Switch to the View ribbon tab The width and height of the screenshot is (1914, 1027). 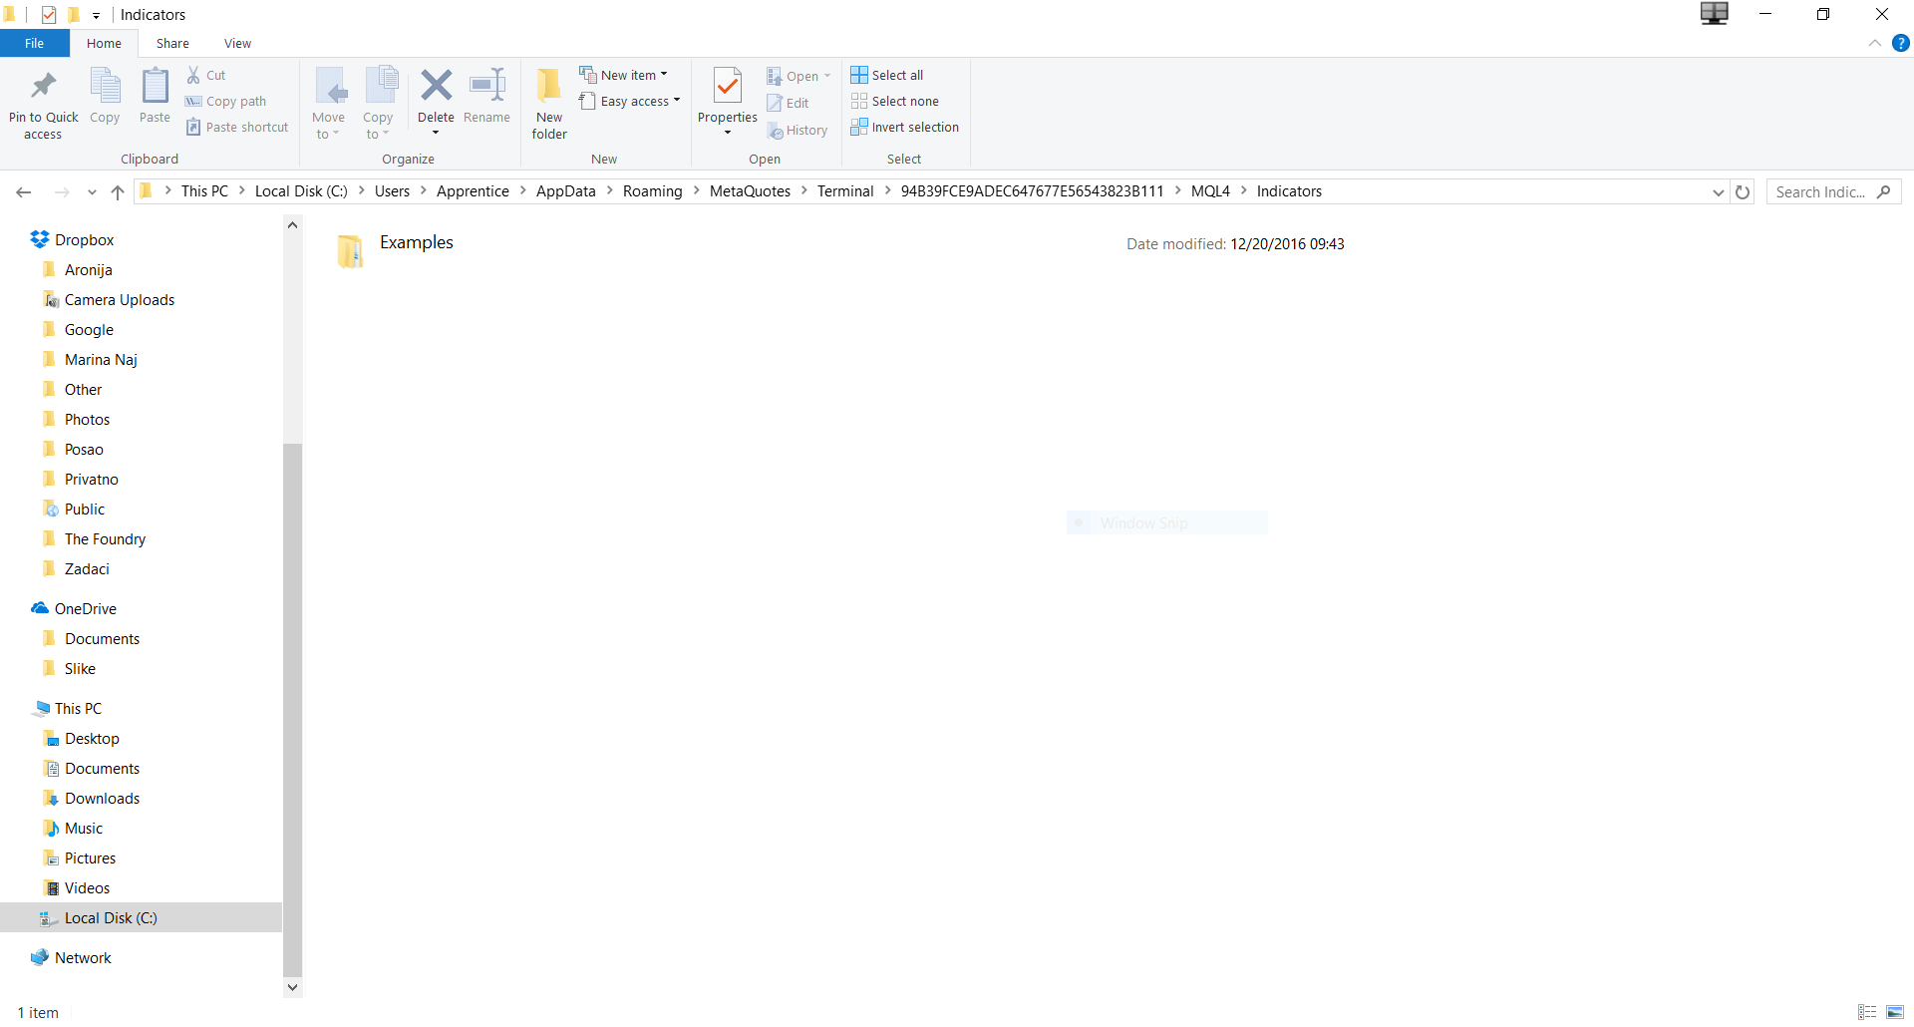pos(237,43)
